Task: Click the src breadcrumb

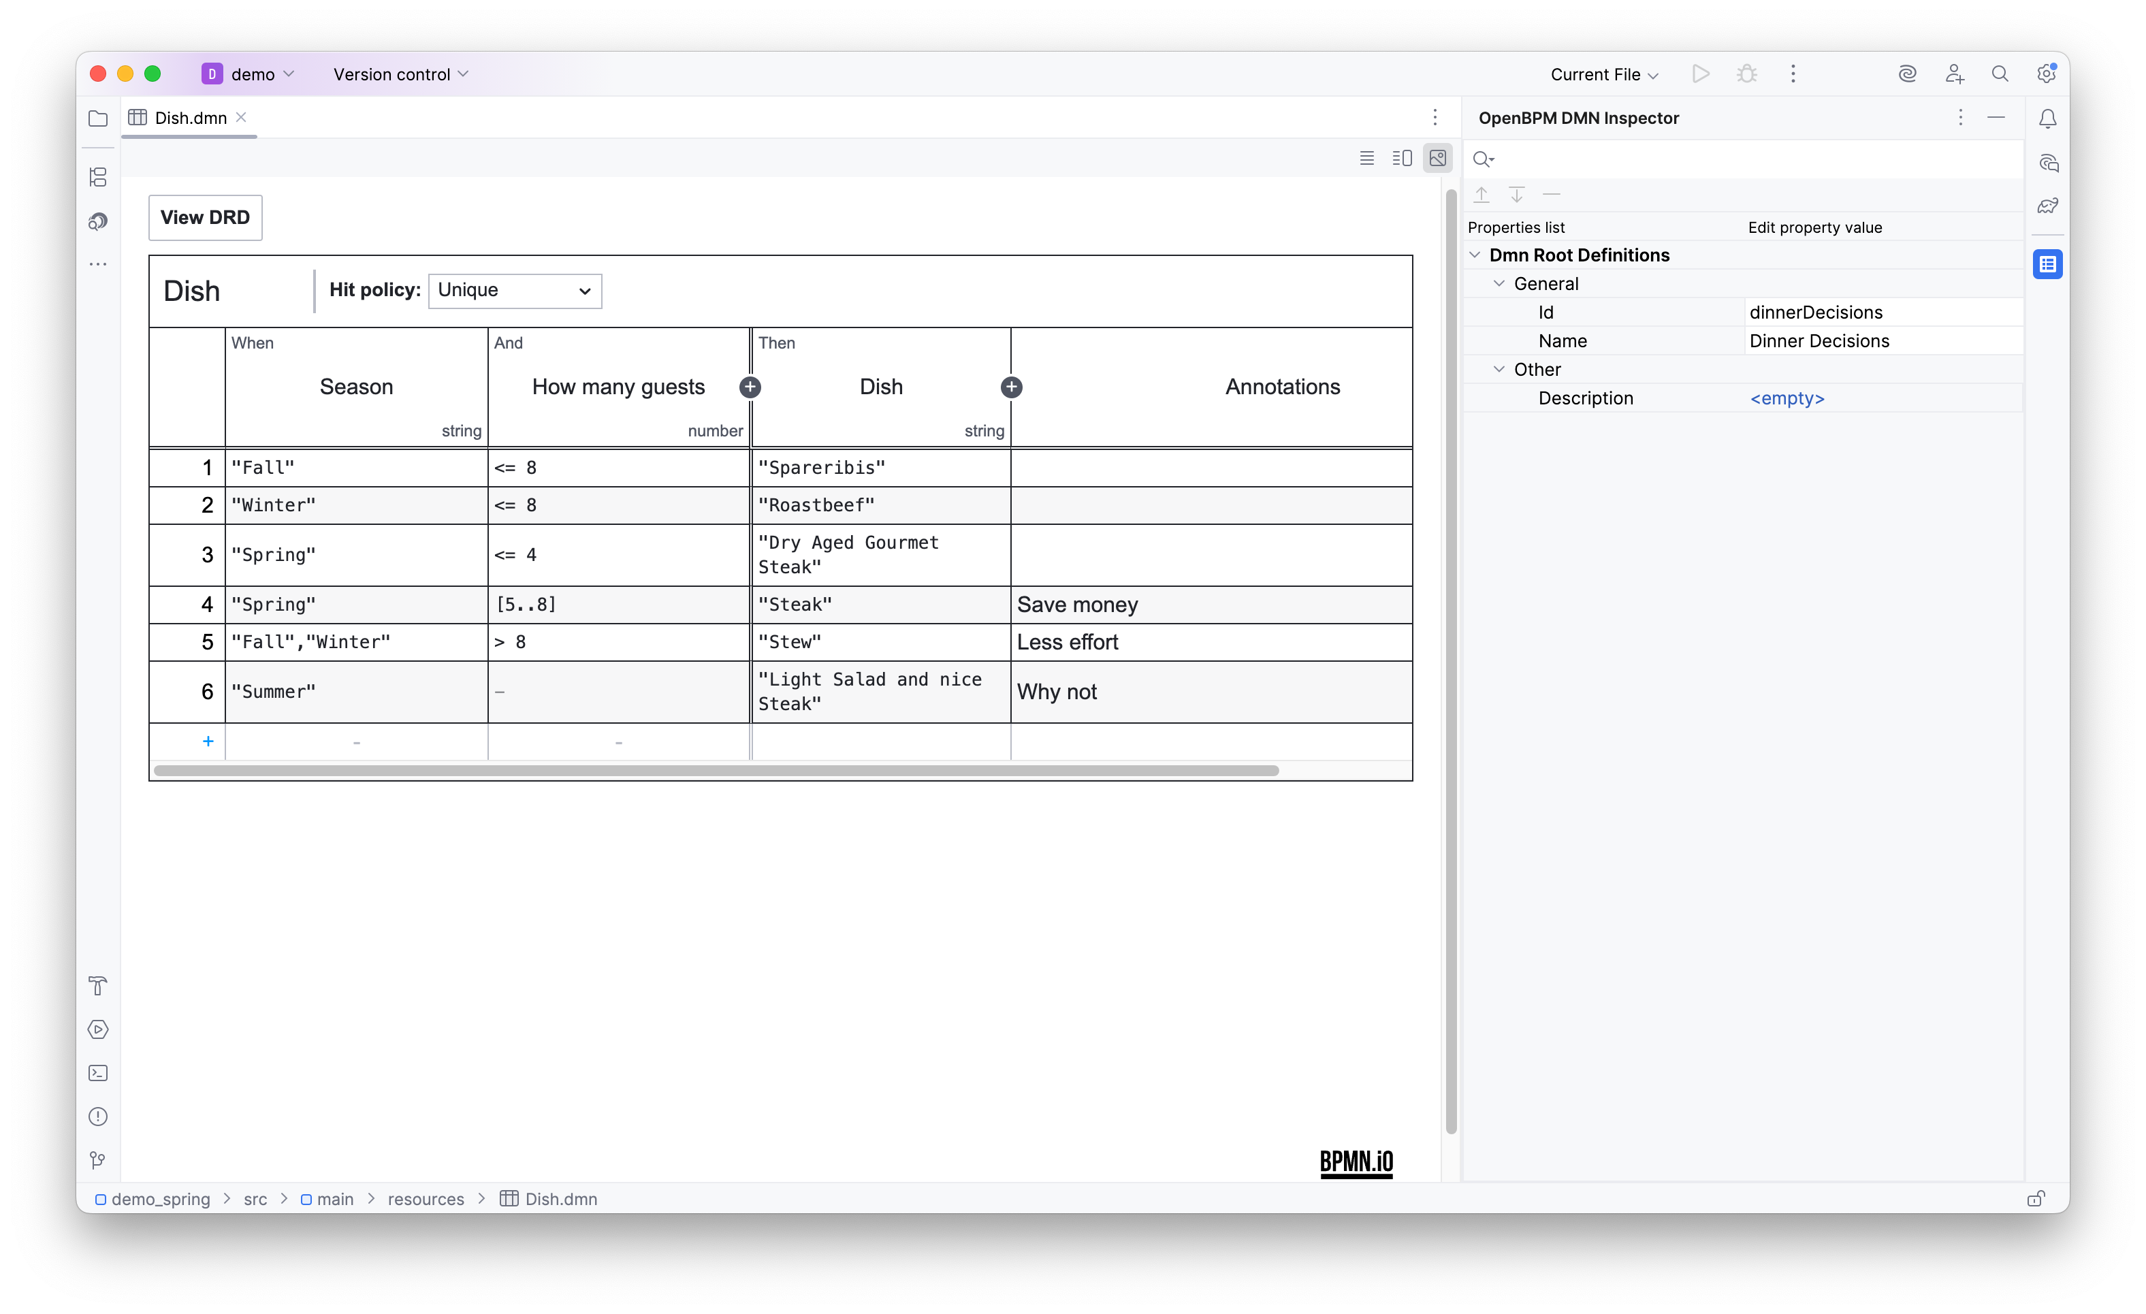Action: click(255, 1199)
